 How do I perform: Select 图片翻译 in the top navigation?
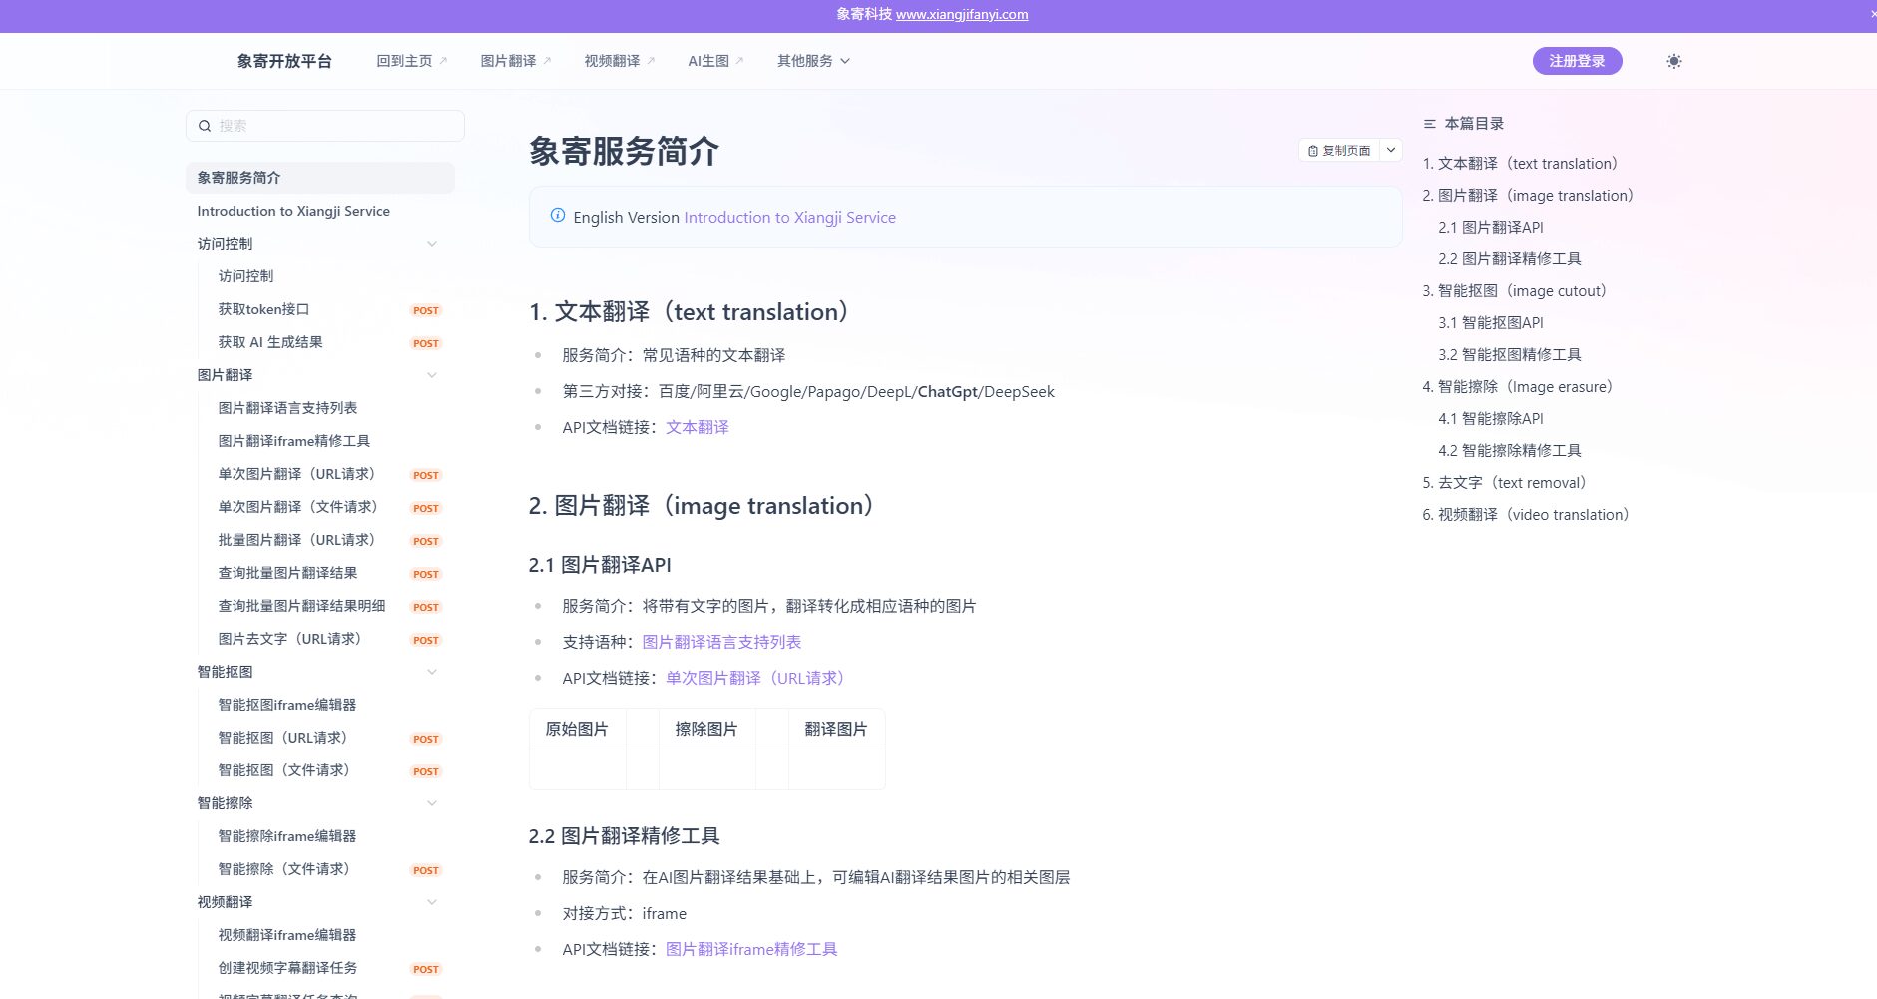510,60
